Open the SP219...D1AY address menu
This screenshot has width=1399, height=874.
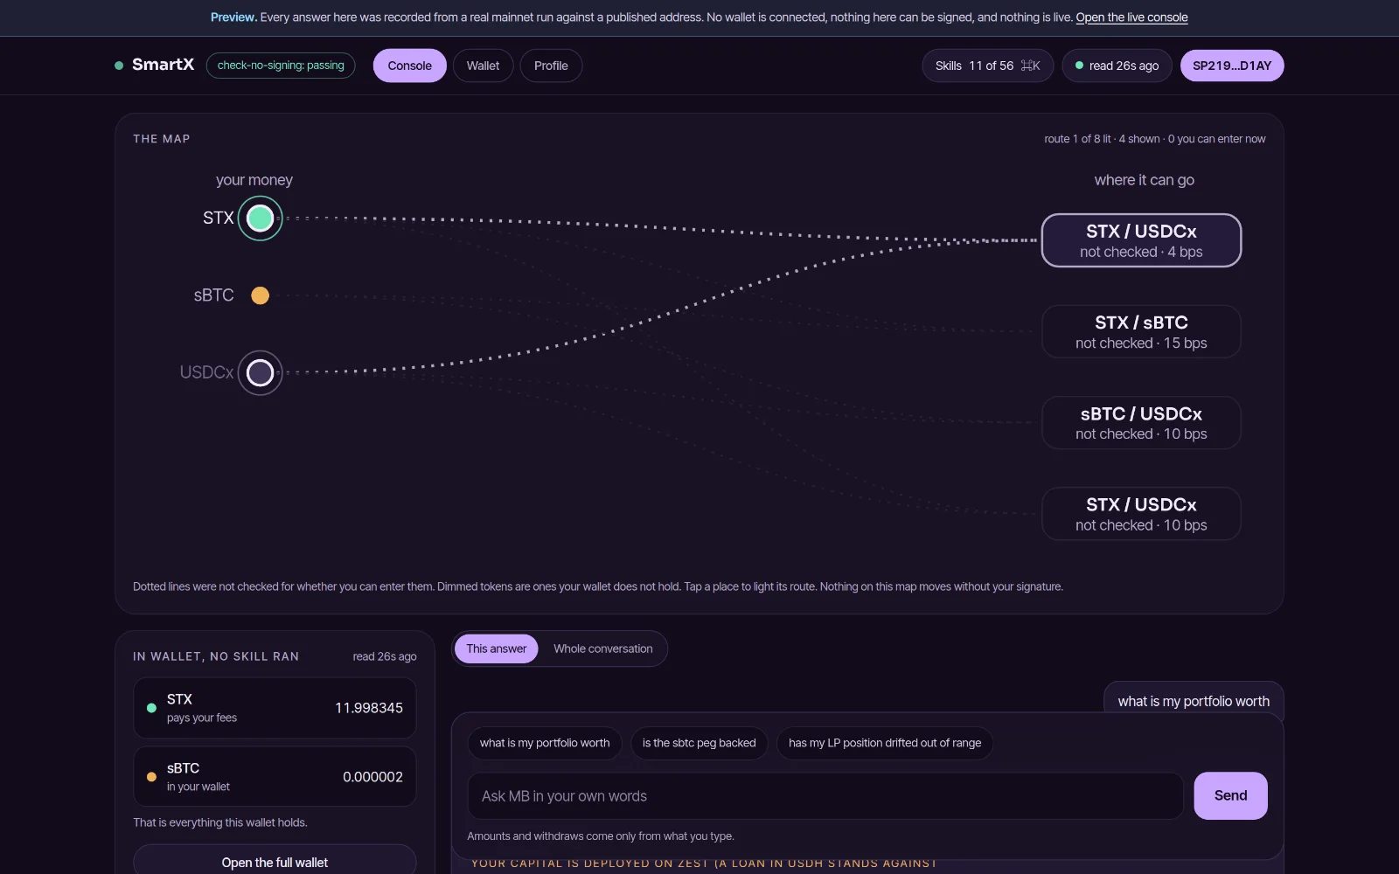(x=1232, y=66)
